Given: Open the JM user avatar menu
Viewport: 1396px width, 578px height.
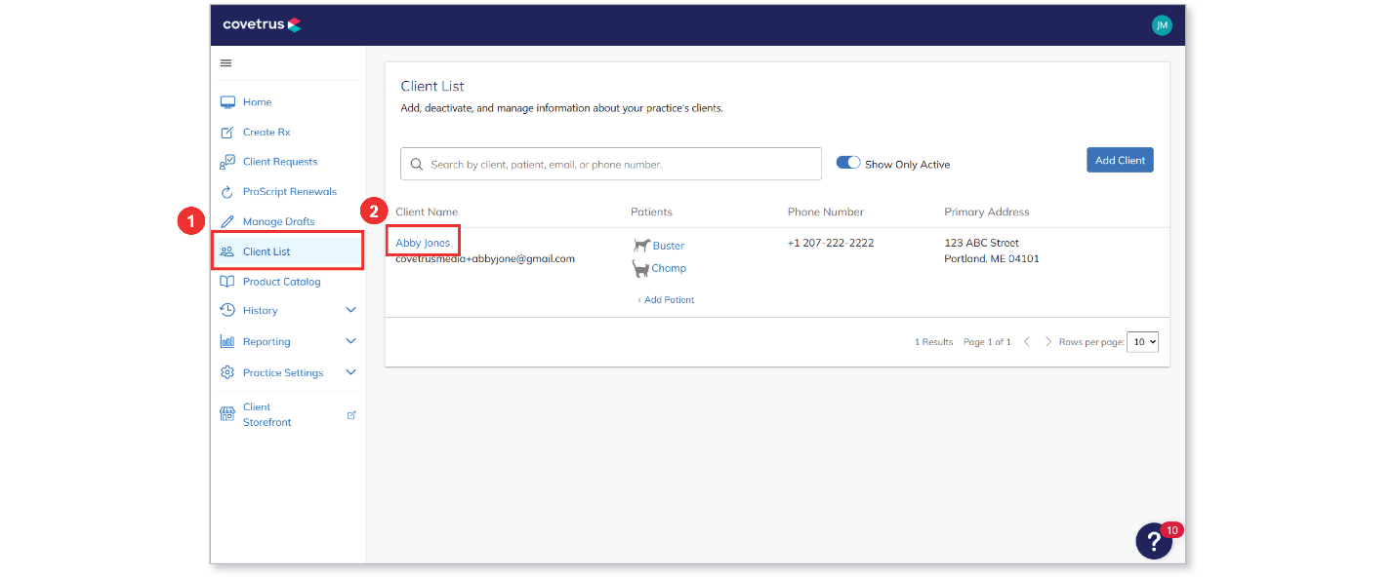Looking at the screenshot, I should (x=1162, y=25).
